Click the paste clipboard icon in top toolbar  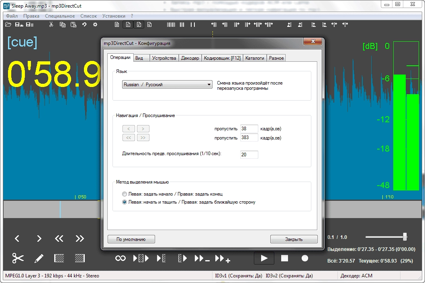(x=74, y=24)
